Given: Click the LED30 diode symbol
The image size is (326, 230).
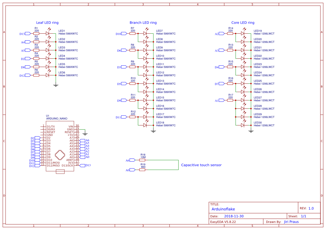Looking at the screenshot, I should (243, 125).
